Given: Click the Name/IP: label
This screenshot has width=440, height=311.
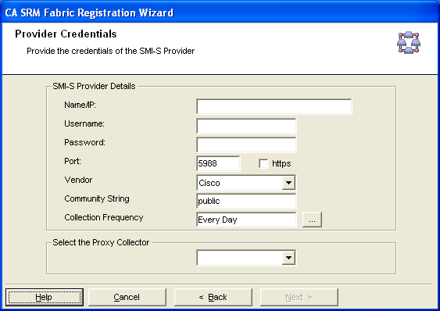Looking at the screenshot, I should pyautogui.click(x=80, y=105).
